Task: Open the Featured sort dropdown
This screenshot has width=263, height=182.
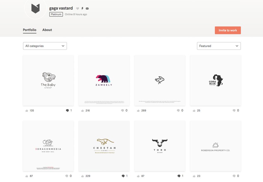Action: (x=219, y=46)
